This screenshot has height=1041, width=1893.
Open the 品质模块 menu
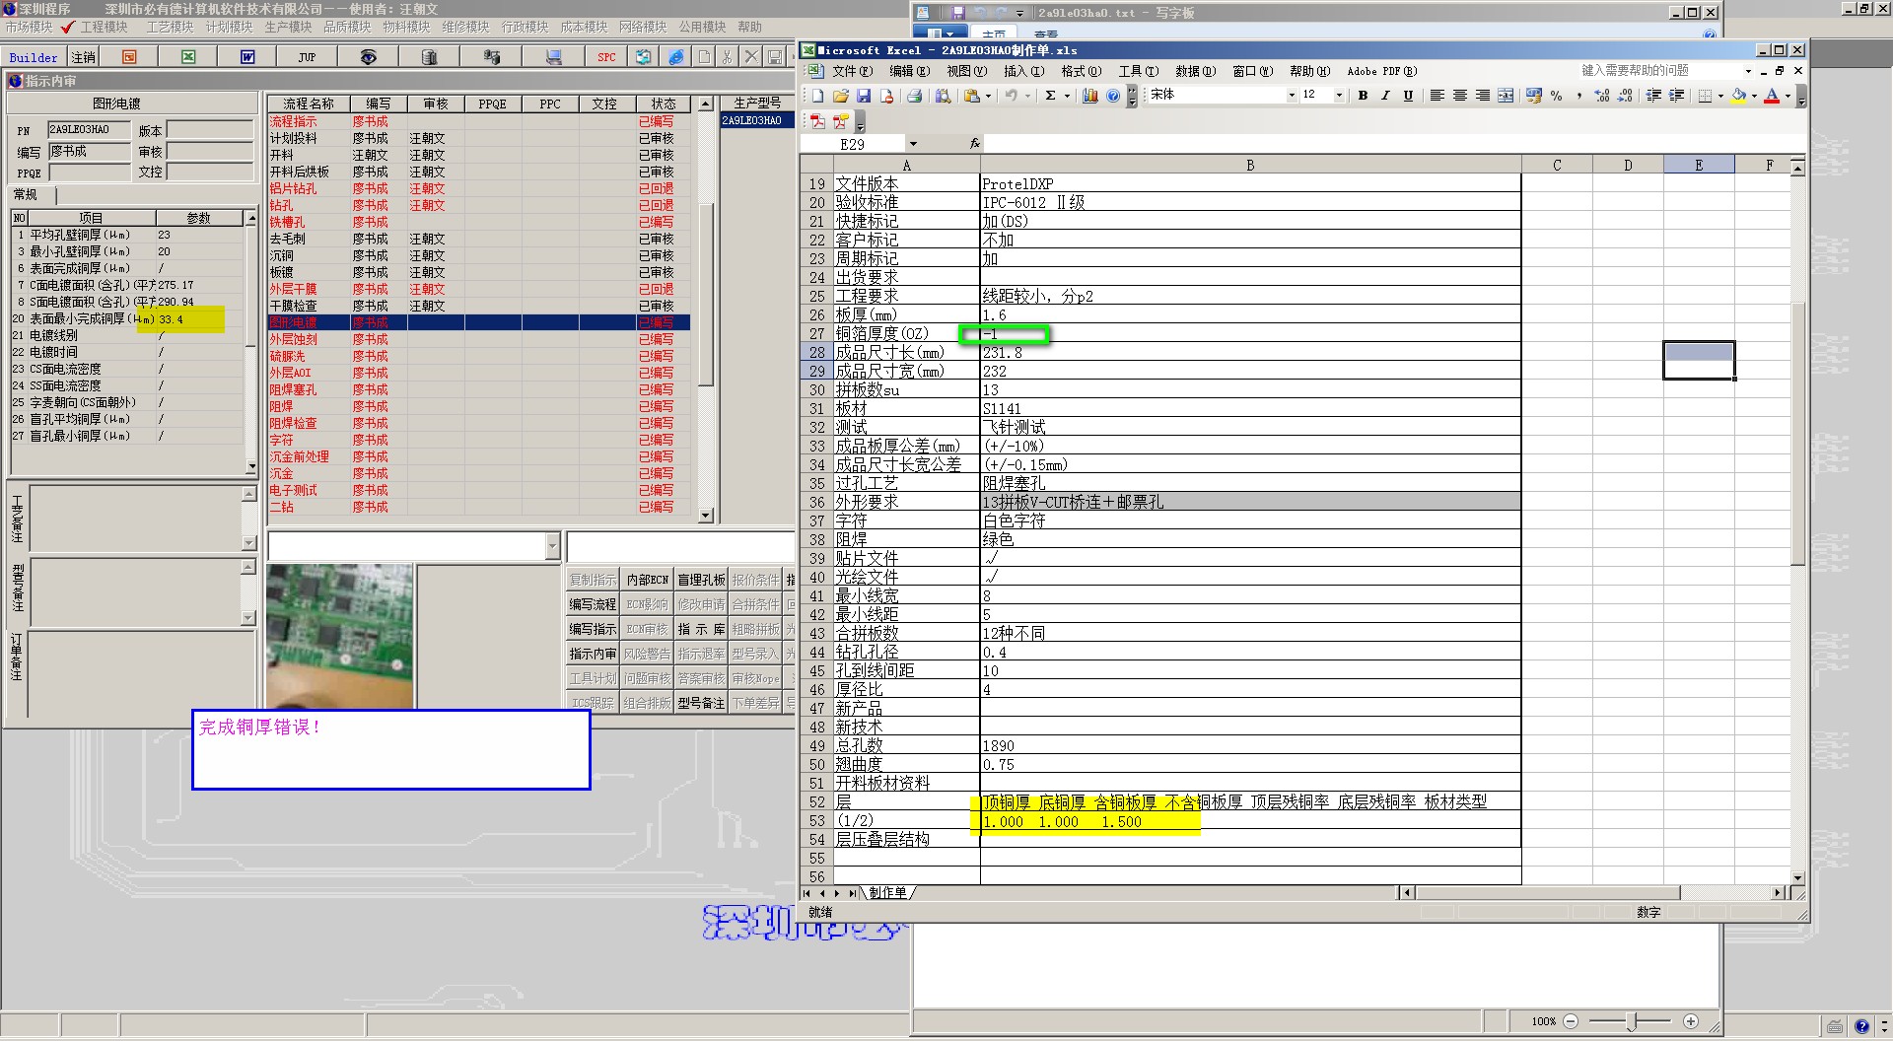[x=347, y=27]
